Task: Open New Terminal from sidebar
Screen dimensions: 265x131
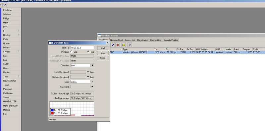Action: [x=9, y=81]
